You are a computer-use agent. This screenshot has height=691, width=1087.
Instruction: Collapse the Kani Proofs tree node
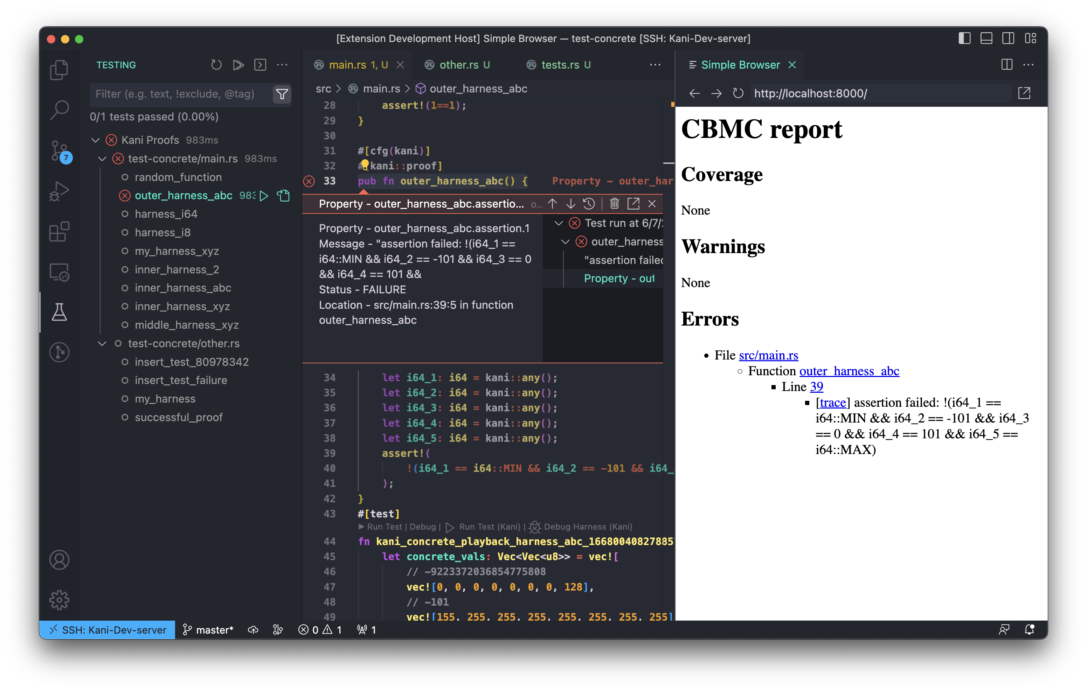pos(95,140)
